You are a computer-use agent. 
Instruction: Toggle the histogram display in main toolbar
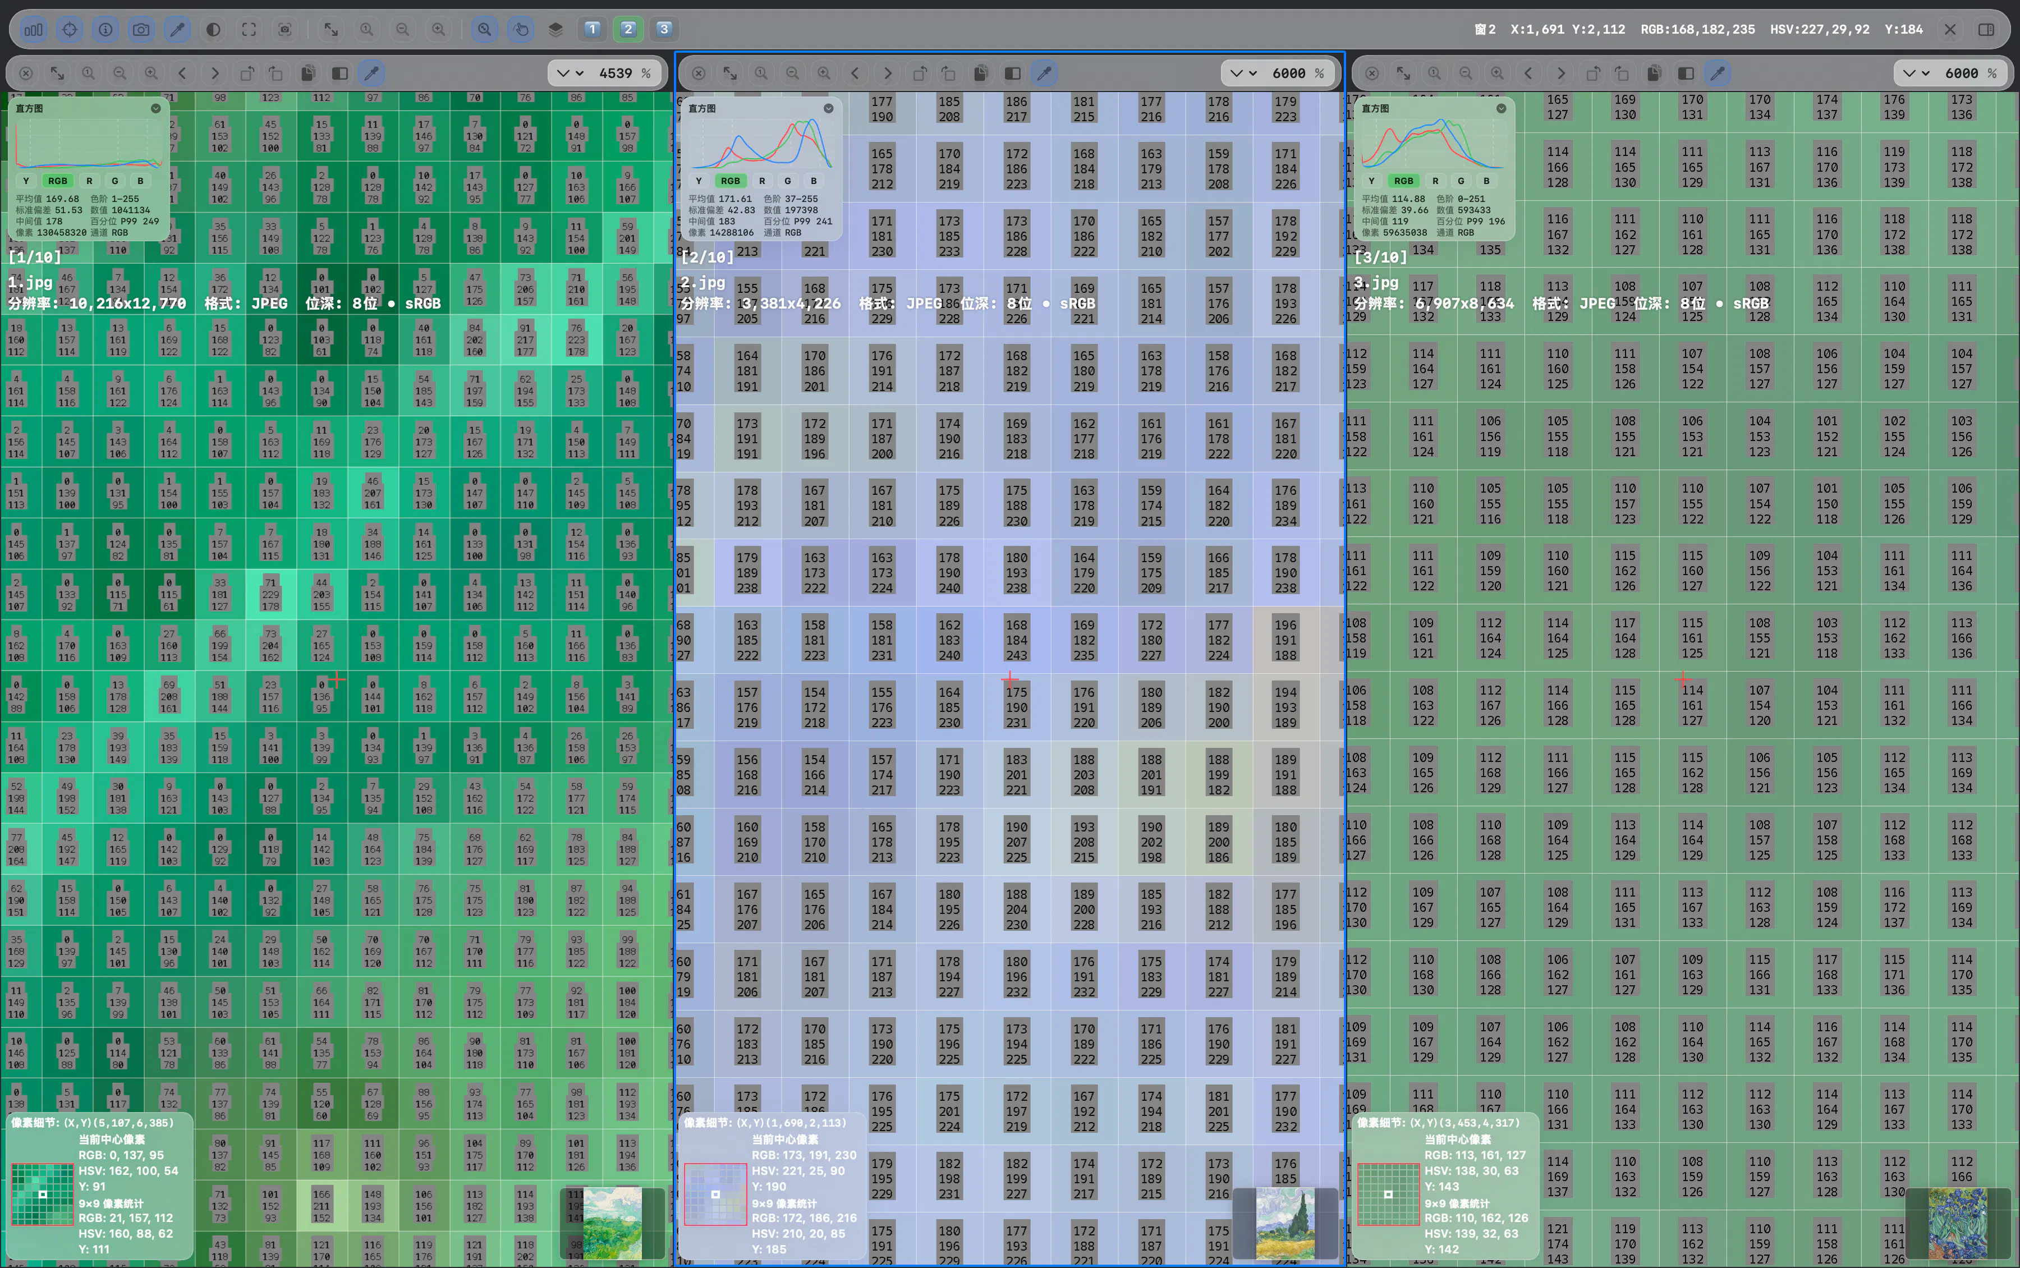tap(34, 29)
